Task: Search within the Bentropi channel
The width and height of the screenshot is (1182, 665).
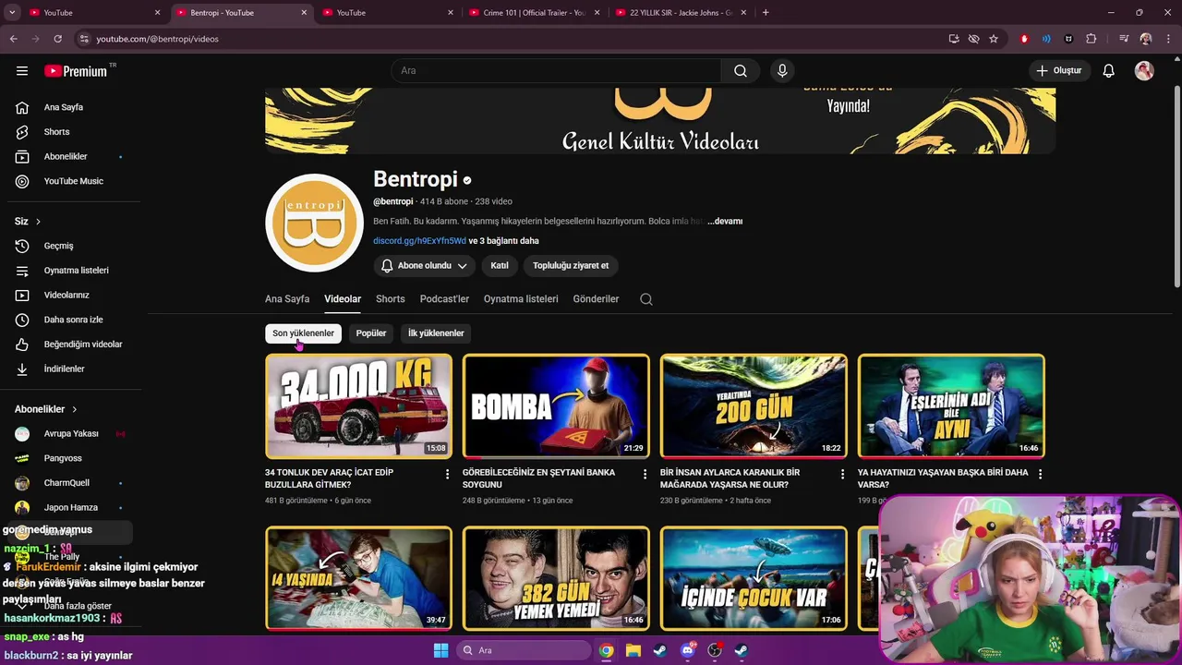Action: pos(646,299)
